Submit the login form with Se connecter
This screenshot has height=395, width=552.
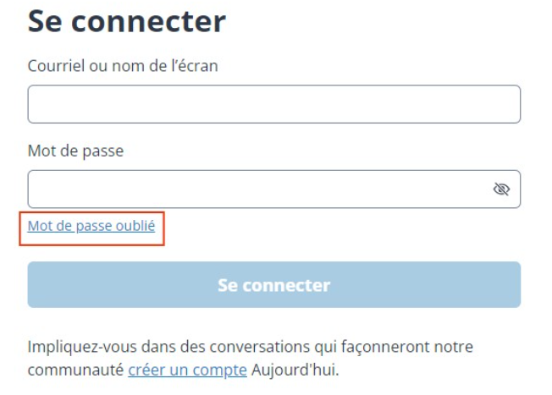273,284
